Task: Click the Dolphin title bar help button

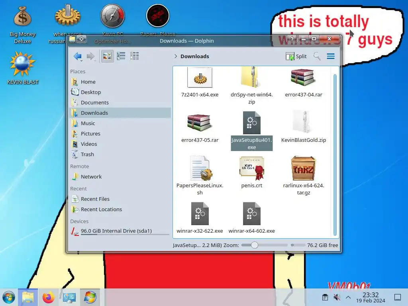Action: coord(292,39)
